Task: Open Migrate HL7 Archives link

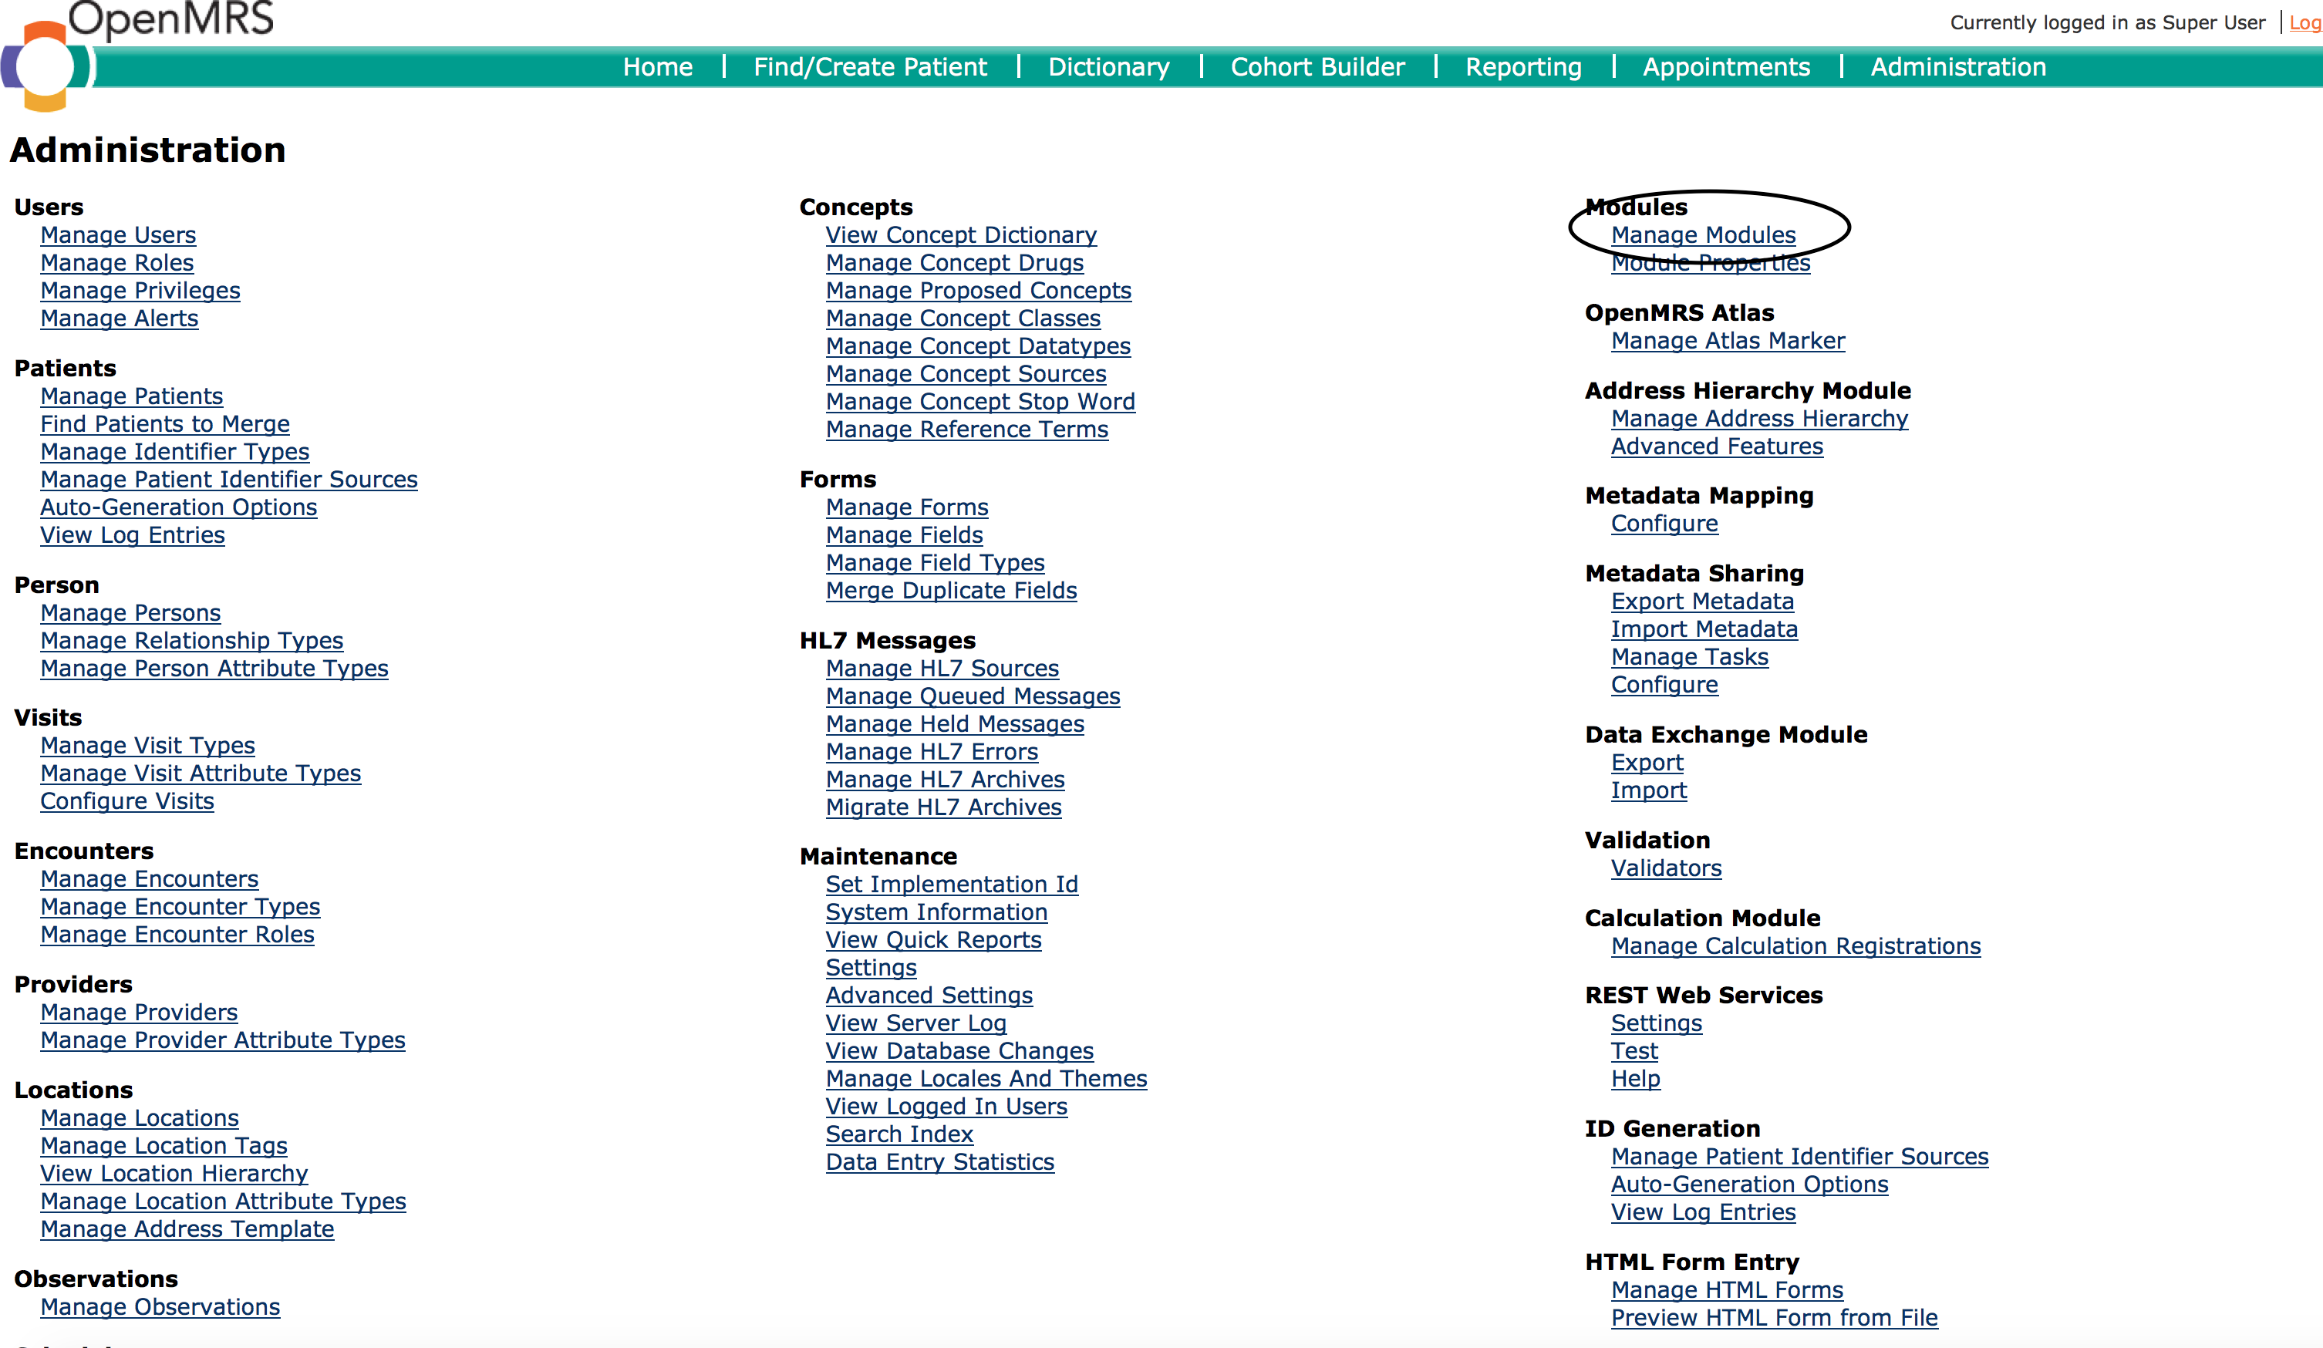Action: pos(943,807)
